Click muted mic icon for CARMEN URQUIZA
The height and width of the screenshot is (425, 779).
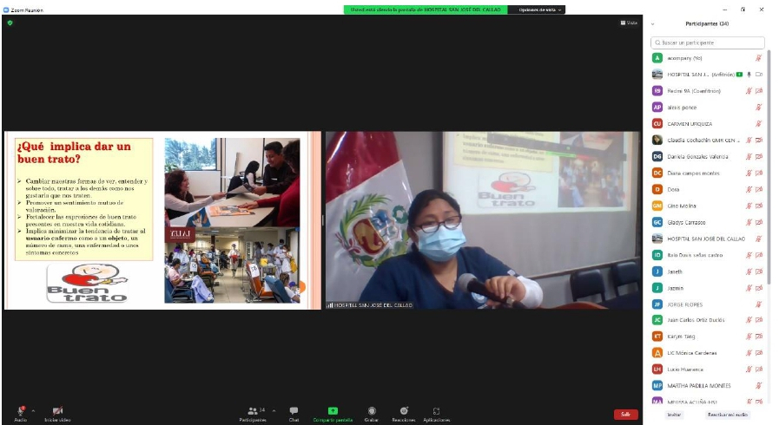[759, 123]
